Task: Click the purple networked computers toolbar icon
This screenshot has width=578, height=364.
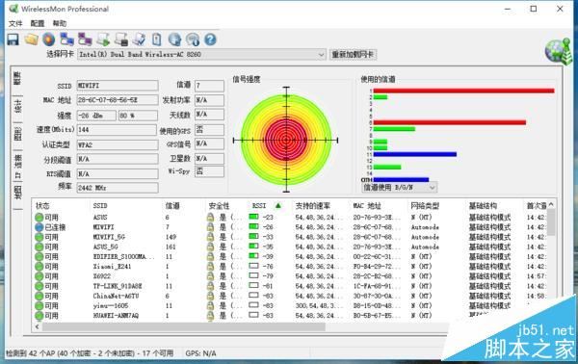Action: (x=85, y=39)
